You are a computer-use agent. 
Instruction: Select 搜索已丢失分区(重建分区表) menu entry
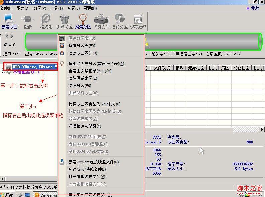coord(101,64)
